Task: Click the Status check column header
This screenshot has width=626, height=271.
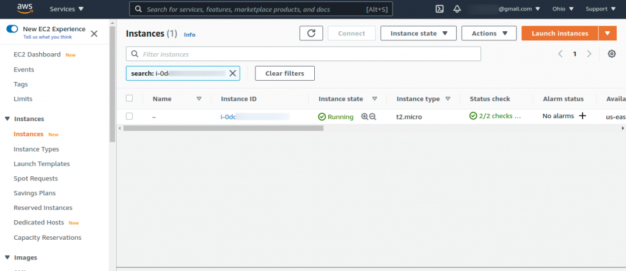Action: tap(490, 98)
